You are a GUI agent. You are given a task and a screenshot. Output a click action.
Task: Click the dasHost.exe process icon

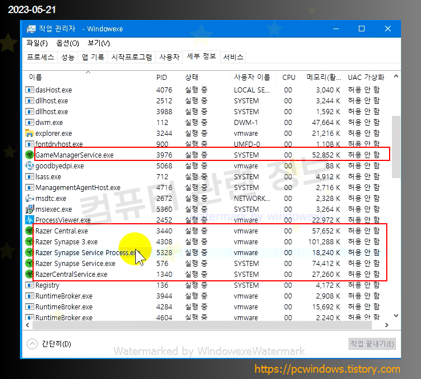[x=29, y=90]
